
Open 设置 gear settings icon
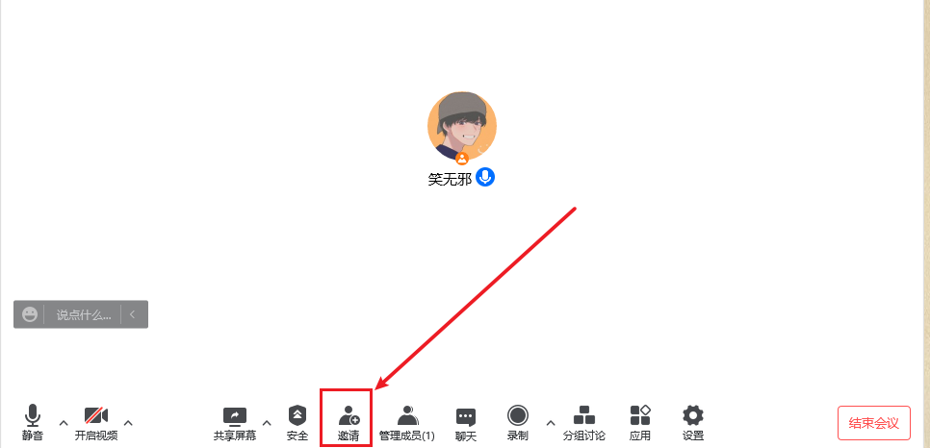tap(693, 422)
